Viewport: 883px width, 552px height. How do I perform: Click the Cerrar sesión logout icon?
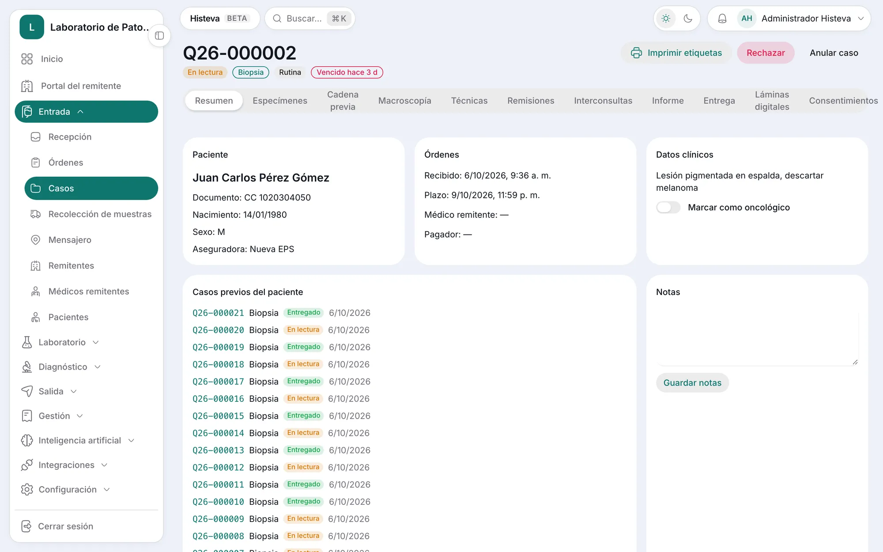26,526
